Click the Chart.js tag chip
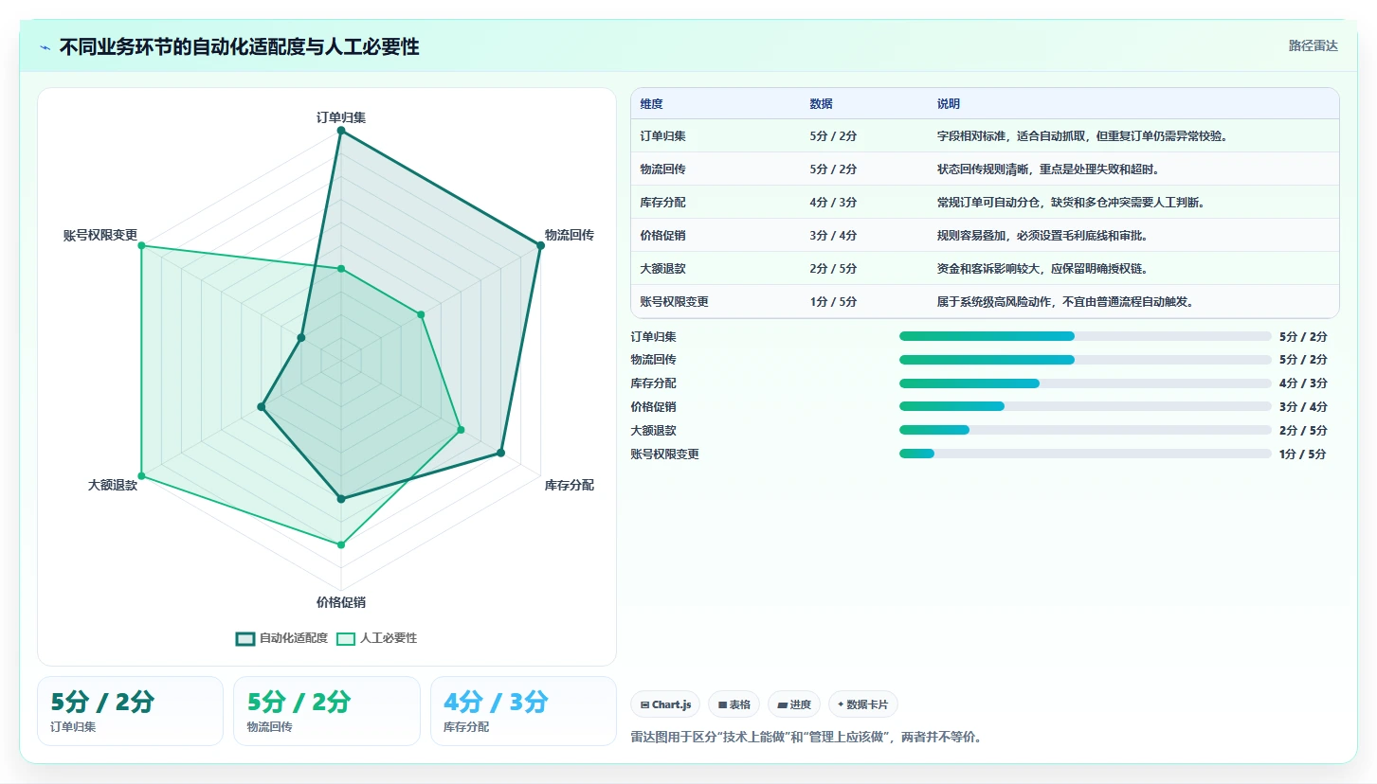1377x784 pixels. pyautogui.click(x=665, y=704)
